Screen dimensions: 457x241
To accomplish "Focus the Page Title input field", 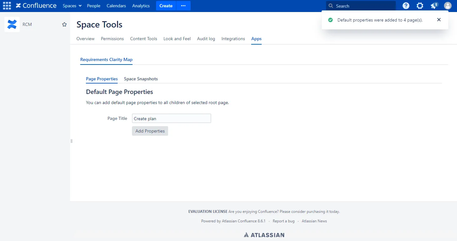I will click(172, 119).
